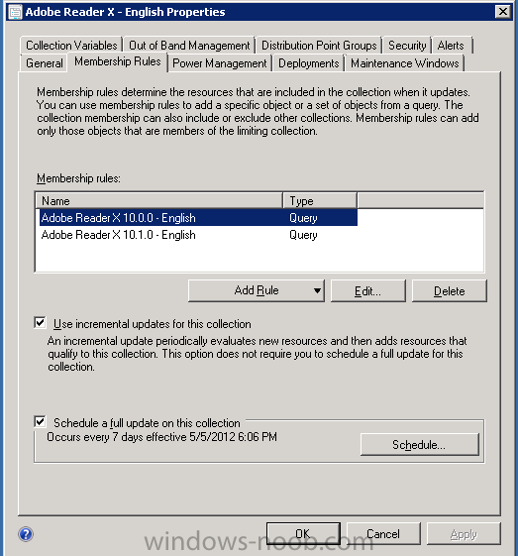
Task: Open the Power Management tab
Action: [x=219, y=63]
